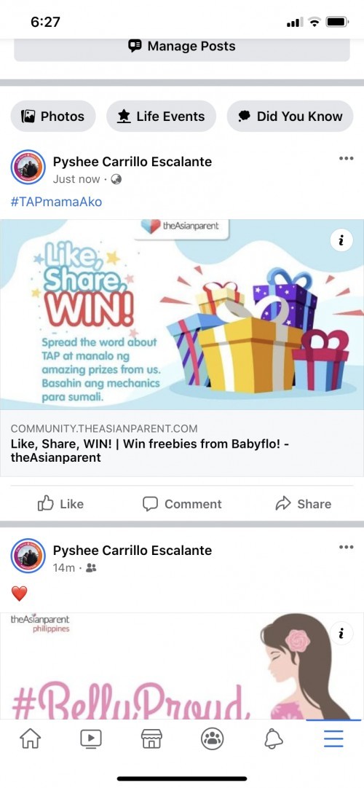Tap the #TAPmamaAko hashtag link
The image size is (364, 788).
pos(56,202)
